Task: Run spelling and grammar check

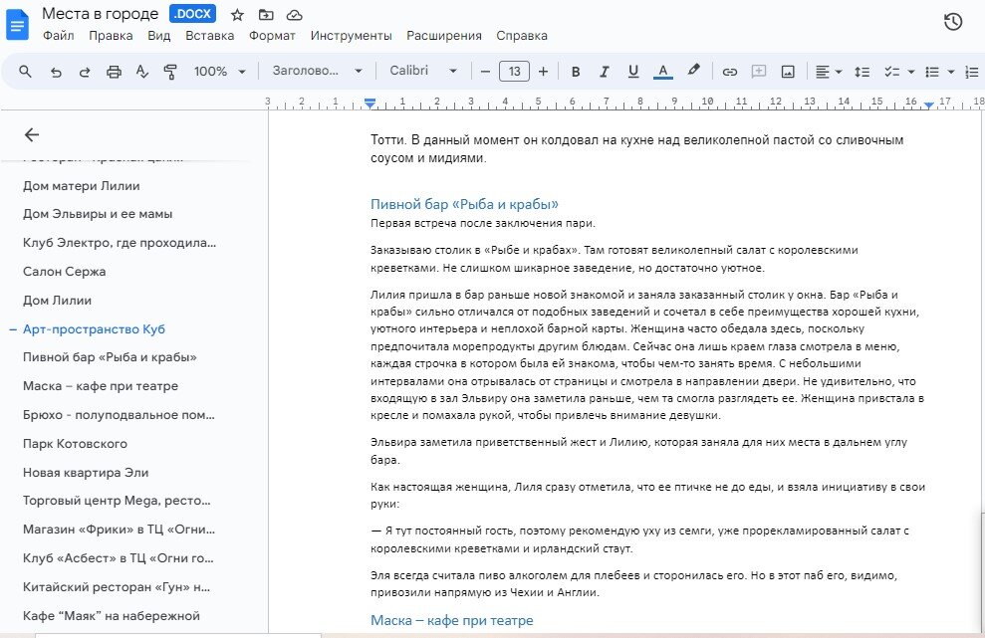Action: (x=142, y=72)
